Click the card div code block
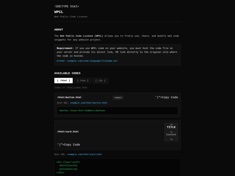Viewport: 235px width, 176px height. pos(117,167)
